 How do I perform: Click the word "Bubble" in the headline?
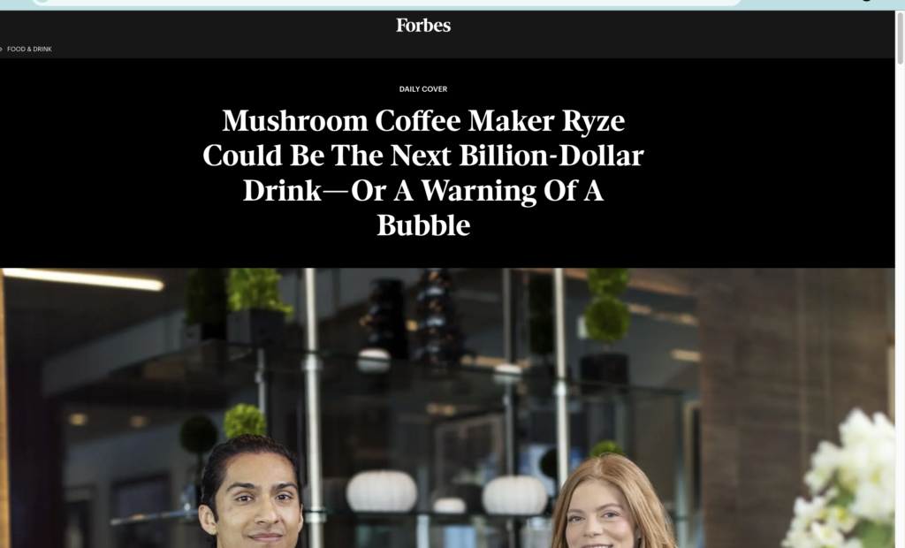[x=423, y=225]
